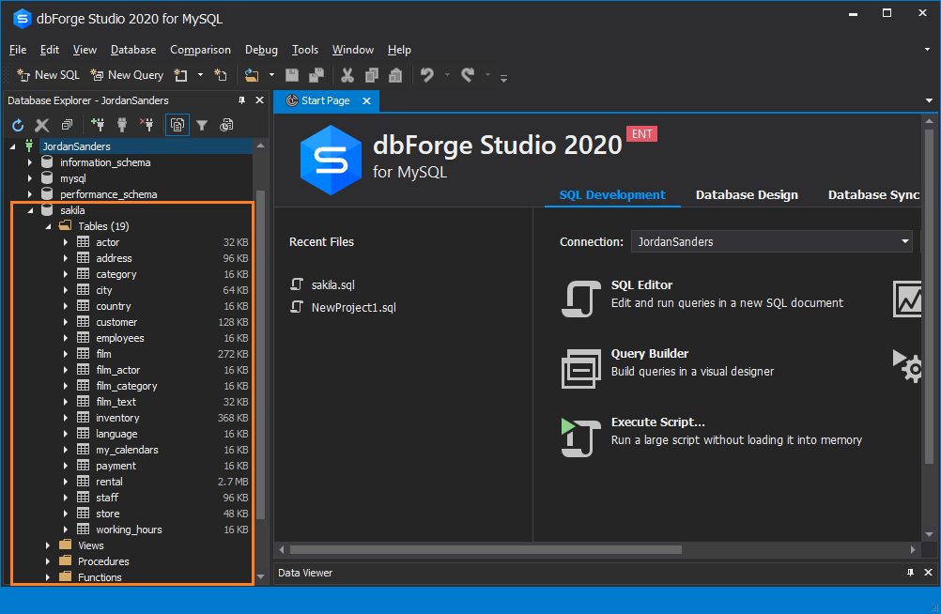
Task: Toggle the highlighted Show Details button in Database Explorer
Action: (x=177, y=125)
